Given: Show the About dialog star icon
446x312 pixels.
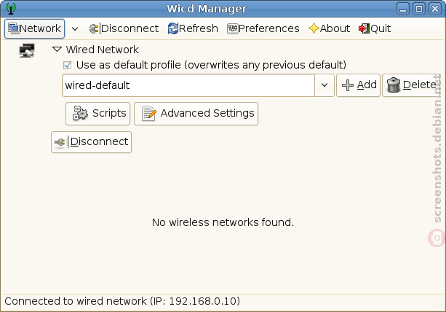Looking at the screenshot, I should pyautogui.click(x=314, y=28).
